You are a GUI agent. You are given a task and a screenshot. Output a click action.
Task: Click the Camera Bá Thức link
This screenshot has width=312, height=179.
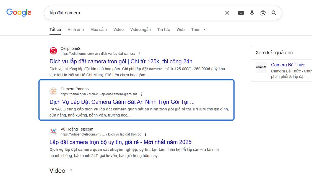click(288, 65)
